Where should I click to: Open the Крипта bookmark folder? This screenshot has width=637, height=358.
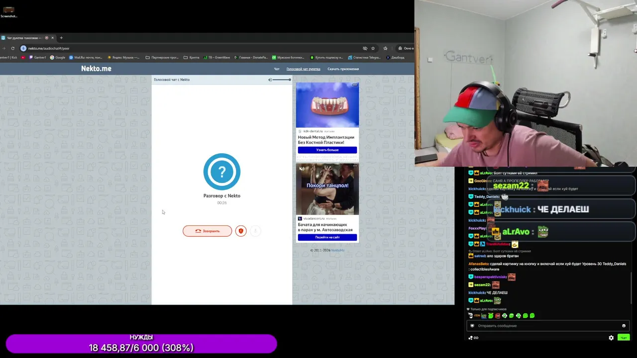coord(192,57)
